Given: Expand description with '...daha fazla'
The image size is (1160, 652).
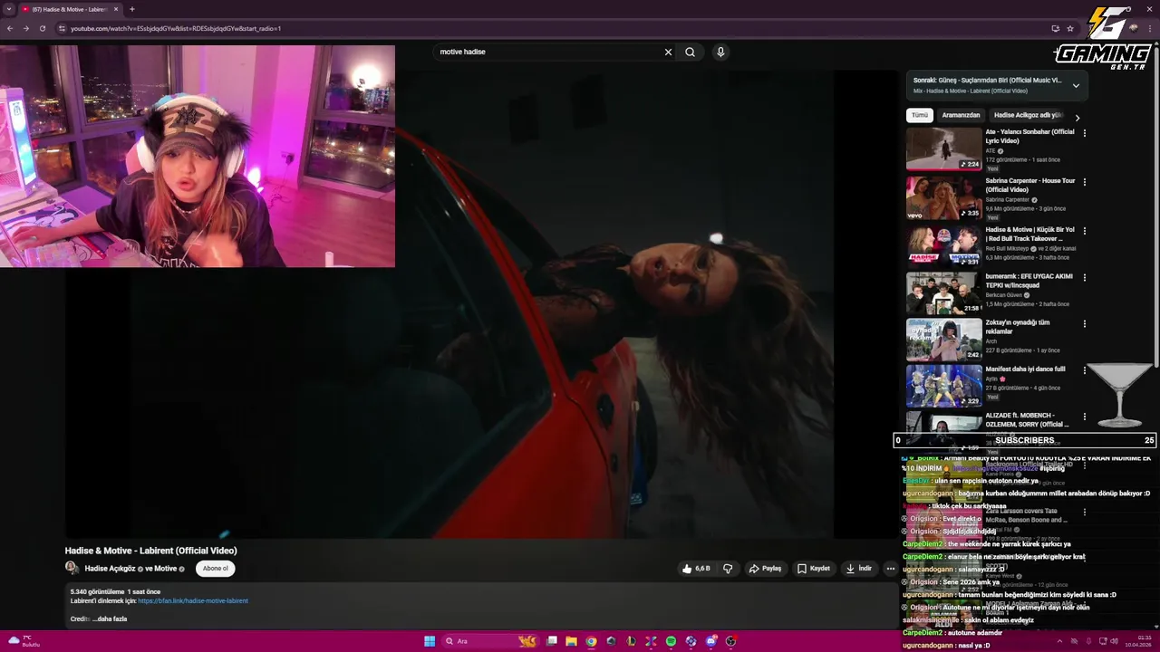Looking at the screenshot, I should click(110, 618).
